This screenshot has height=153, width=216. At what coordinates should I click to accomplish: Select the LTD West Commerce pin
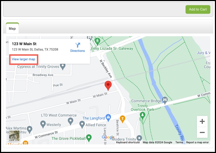pyautogui.click(x=71, y=121)
